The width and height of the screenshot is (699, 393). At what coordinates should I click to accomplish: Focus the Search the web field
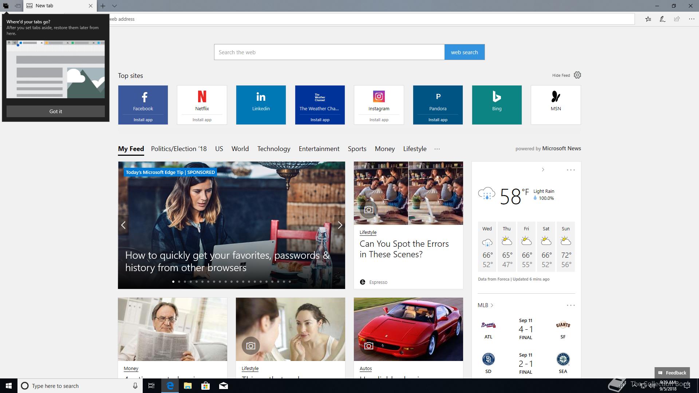click(329, 52)
